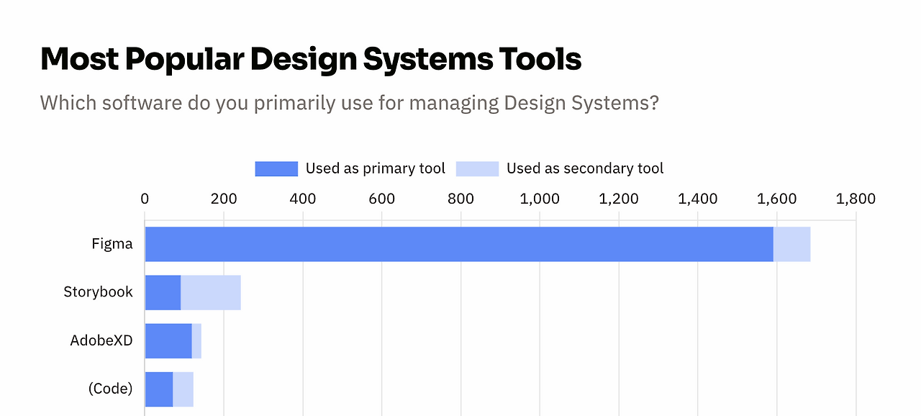The image size is (921, 416).
Task: Toggle the 'Used as primary tool' legend label
Action: 376,168
